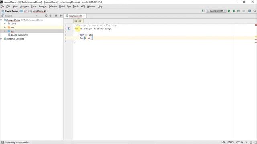The width and height of the screenshot is (257, 144).
Task: Click loopDemo.kt breadcrumb in navigation bar
Action: click(x=38, y=11)
